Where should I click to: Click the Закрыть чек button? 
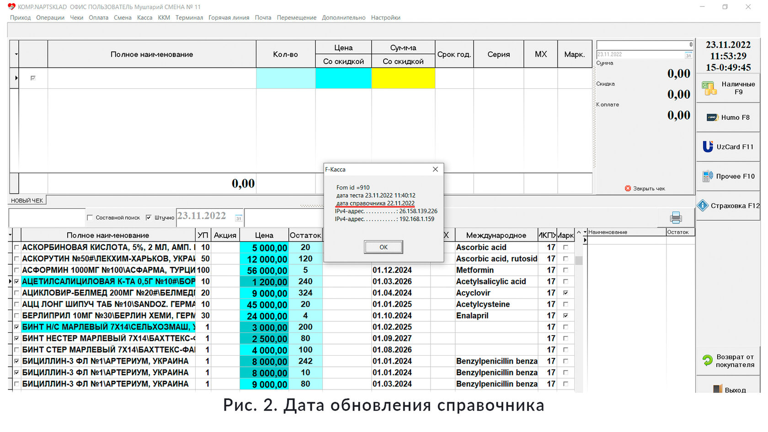[645, 188]
